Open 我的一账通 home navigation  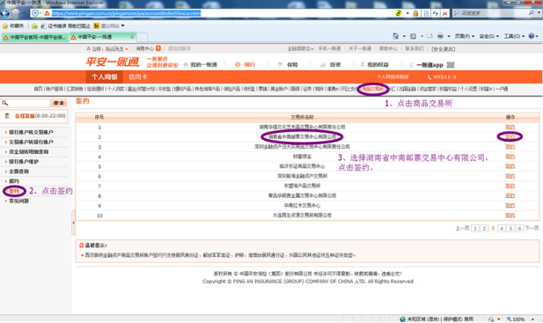tap(203, 65)
